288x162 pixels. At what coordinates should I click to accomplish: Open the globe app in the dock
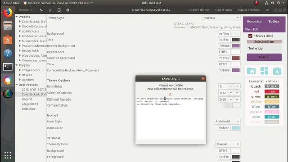[8, 94]
